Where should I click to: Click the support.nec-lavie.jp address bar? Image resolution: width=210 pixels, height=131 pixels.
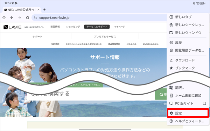pos(99,18)
